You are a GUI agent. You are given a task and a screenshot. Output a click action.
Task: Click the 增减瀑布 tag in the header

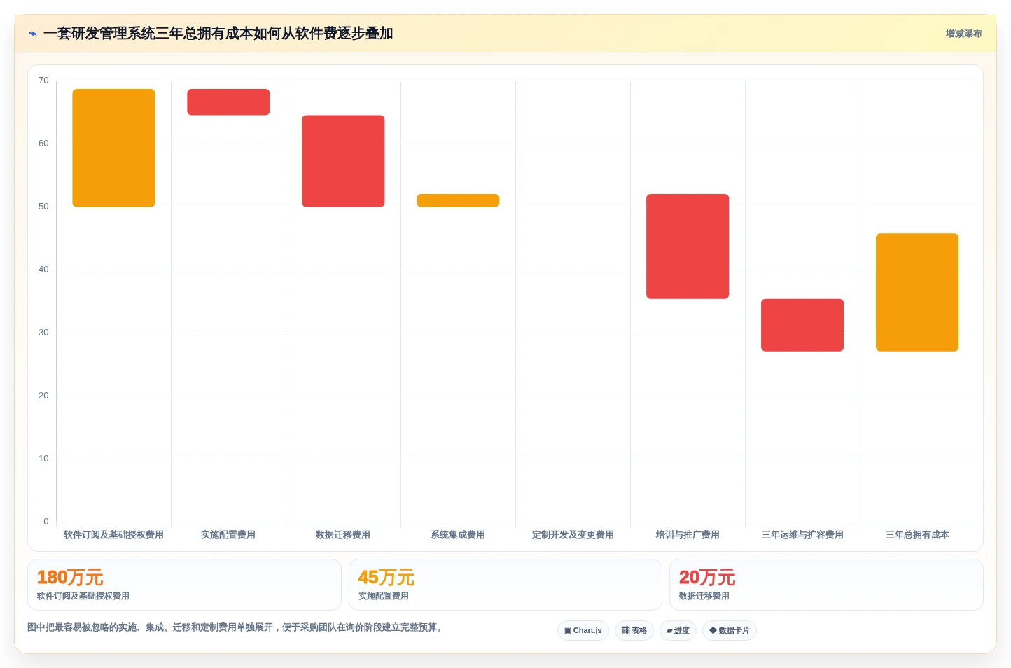pos(963,34)
